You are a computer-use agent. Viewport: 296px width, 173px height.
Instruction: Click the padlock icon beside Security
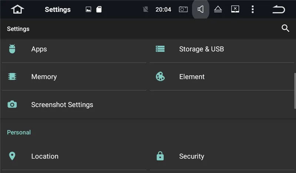point(160,156)
